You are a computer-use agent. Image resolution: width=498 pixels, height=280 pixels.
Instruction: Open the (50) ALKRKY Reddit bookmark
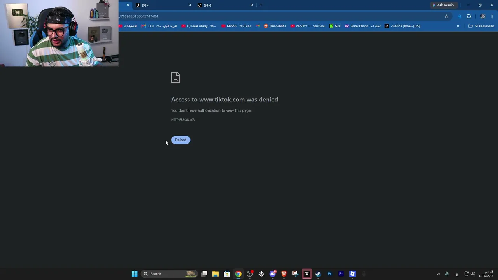tap(275, 26)
